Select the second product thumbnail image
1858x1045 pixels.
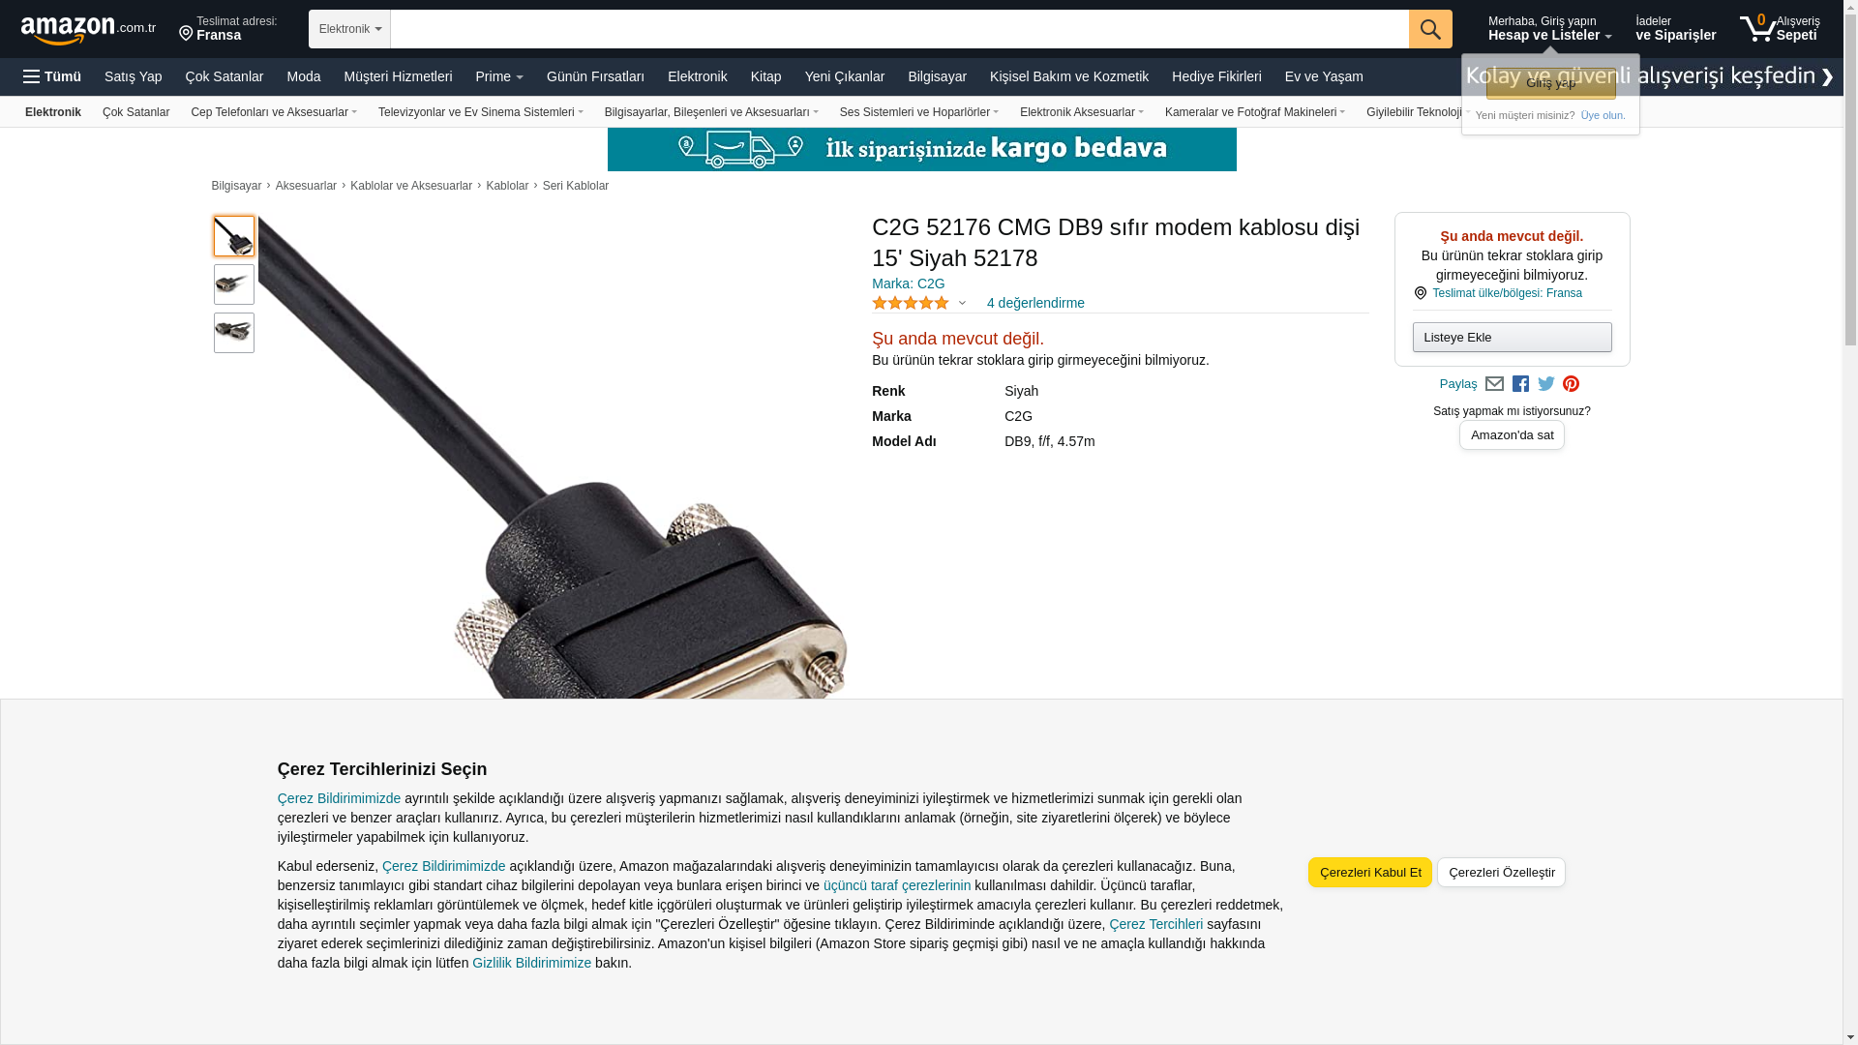[x=234, y=284]
